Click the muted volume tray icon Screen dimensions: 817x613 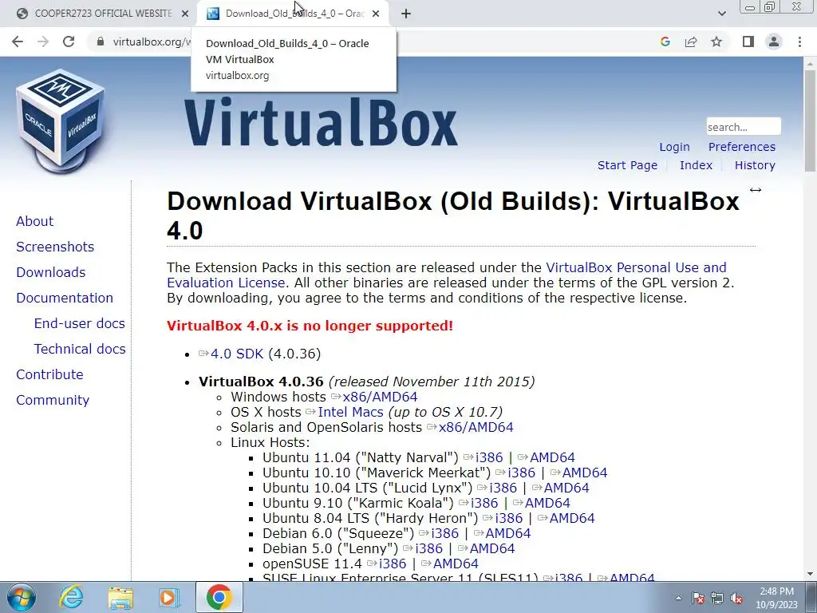[736, 599]
